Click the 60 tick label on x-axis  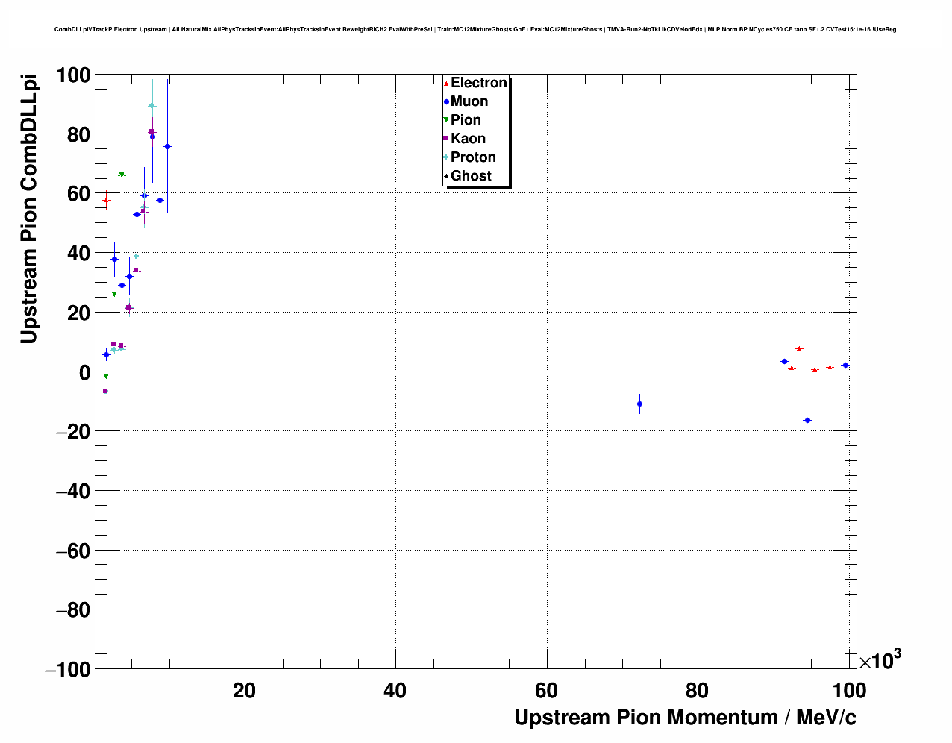546,691
